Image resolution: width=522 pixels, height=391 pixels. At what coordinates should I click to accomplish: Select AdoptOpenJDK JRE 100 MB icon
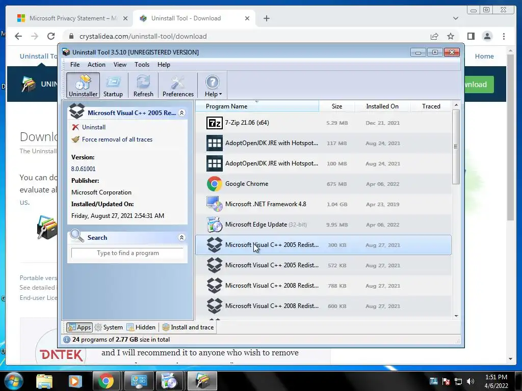pyautogui.click(x=215, y=163)
